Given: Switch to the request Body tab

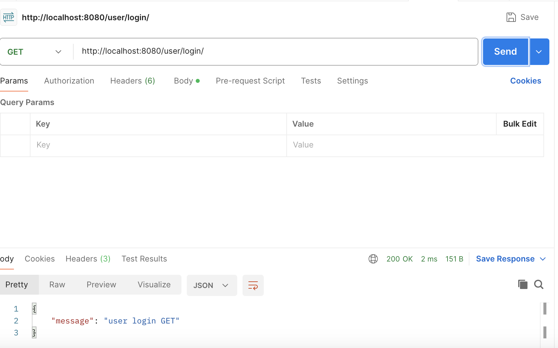Looking at the screenshot, I should coord(187,81).
